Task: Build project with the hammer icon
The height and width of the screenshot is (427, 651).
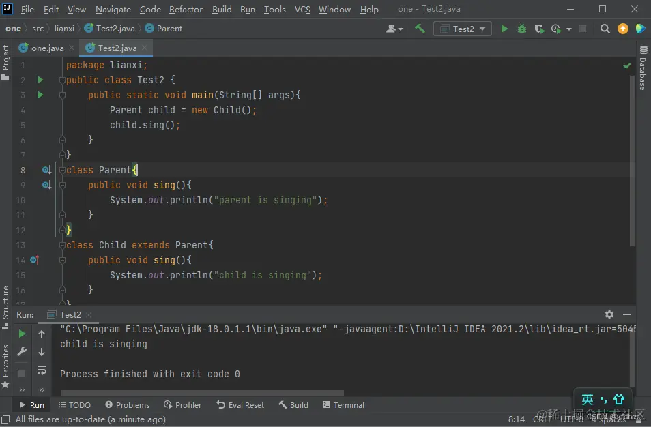Action: pyautogui.click(x=420, y=29)
